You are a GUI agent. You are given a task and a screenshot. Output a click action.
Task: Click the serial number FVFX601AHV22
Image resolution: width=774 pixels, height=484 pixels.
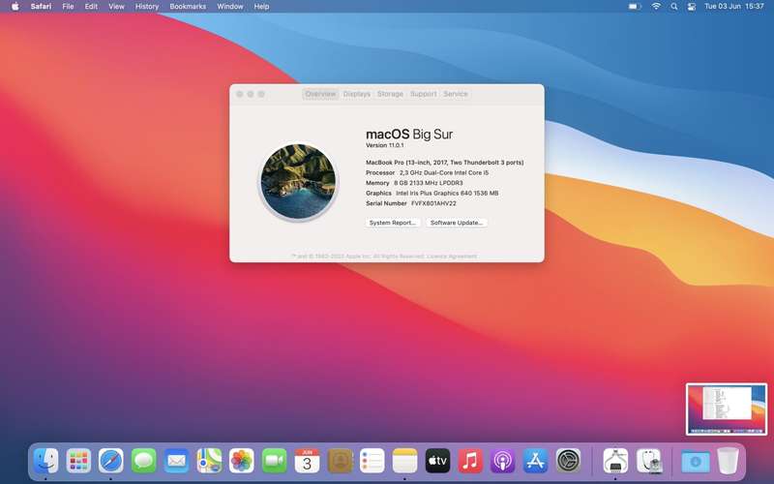[433, 203]
